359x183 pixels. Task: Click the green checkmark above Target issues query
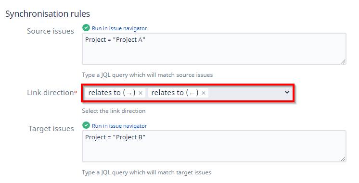[86, 125]
